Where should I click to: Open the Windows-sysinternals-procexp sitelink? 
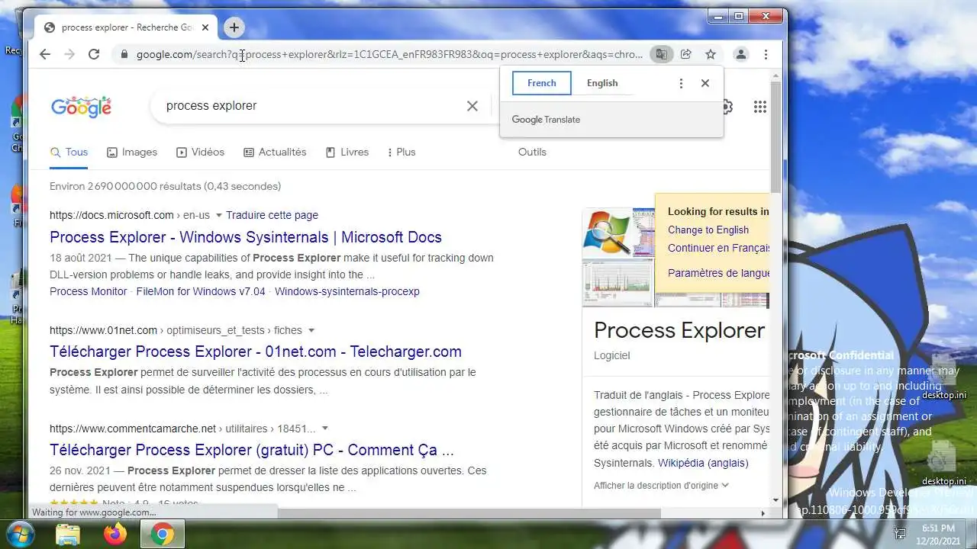click(x=347, y=291)
